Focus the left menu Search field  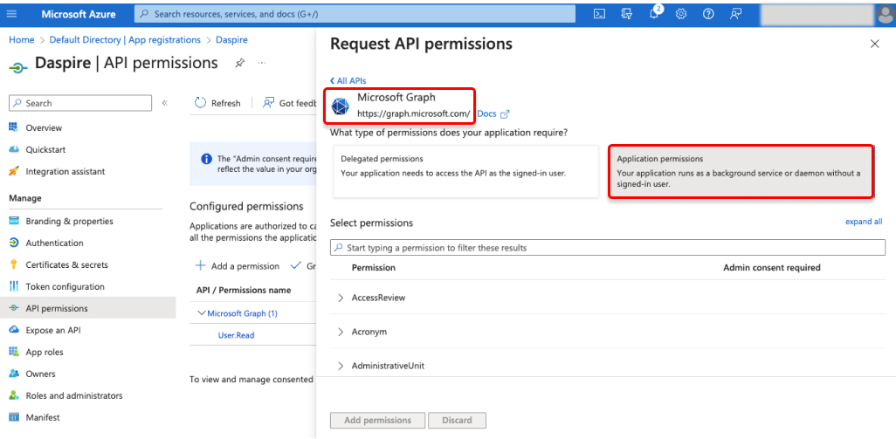[x=80, y=103]
